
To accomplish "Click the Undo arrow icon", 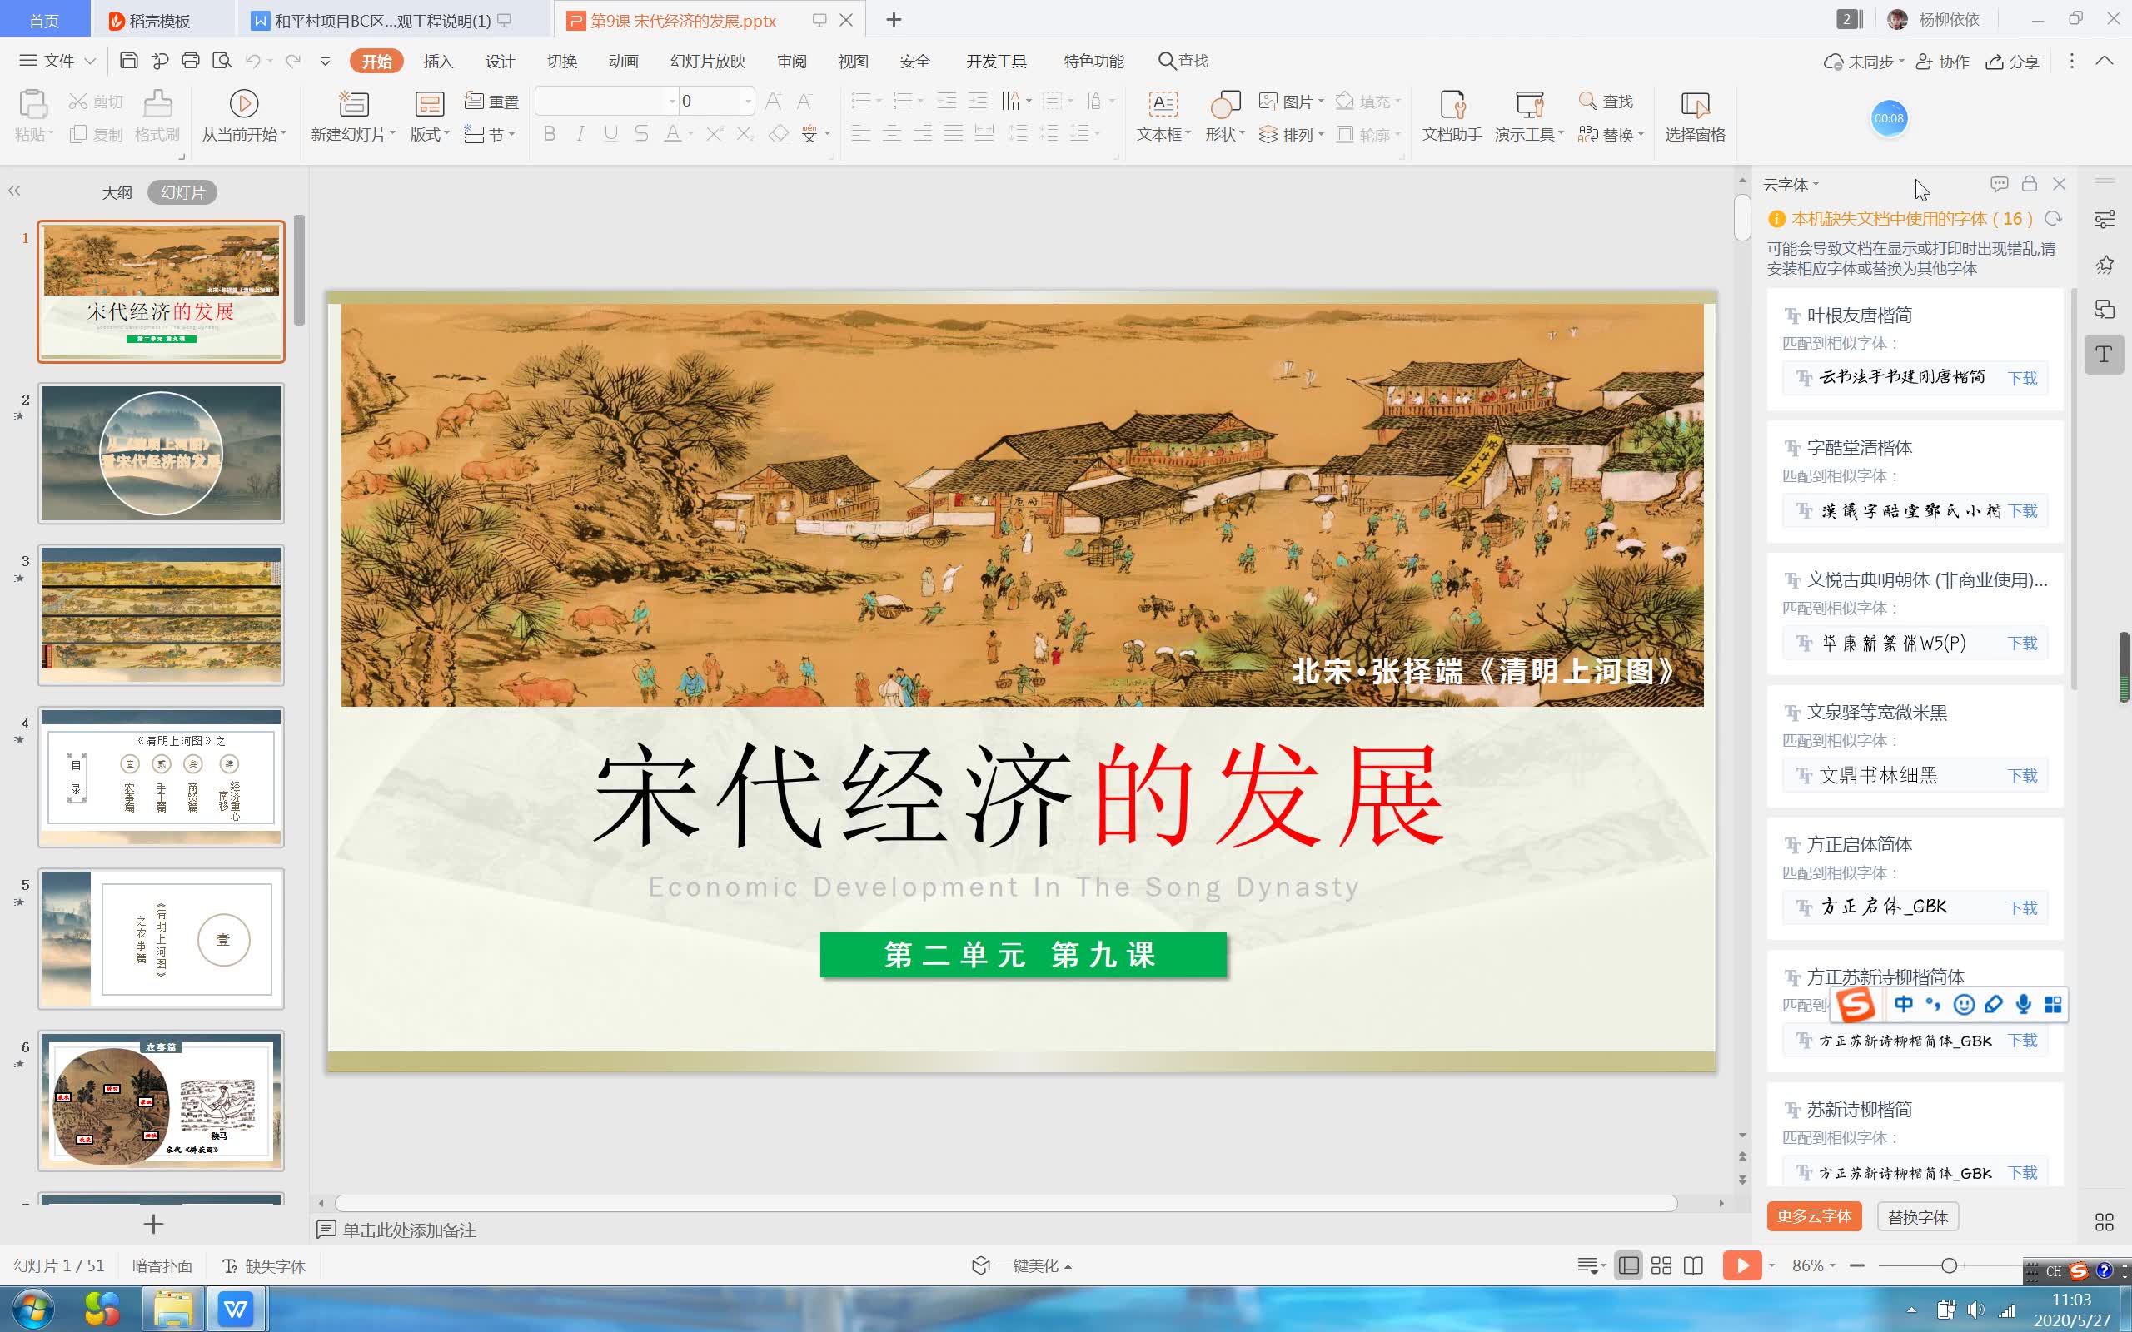I will coord(253,61).
